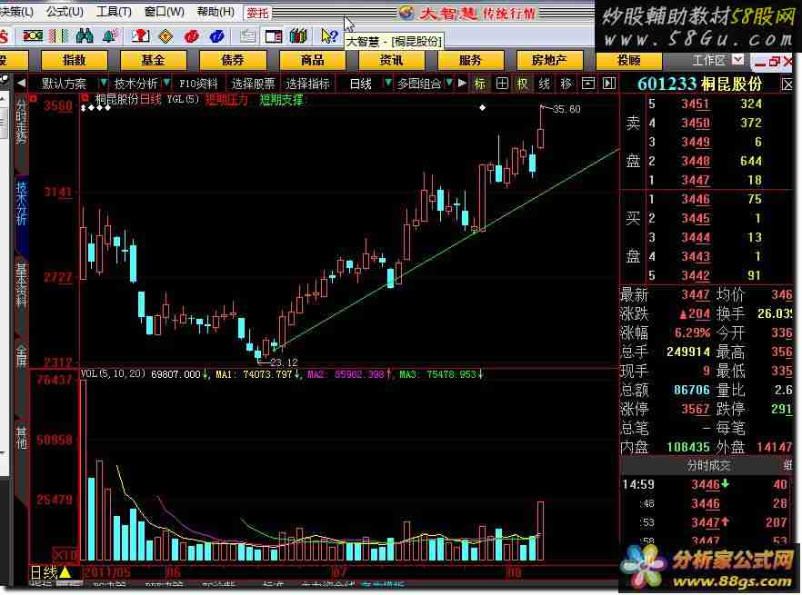
Task: Click the yellow diamond toolbar icon
Action: (165, 35)
